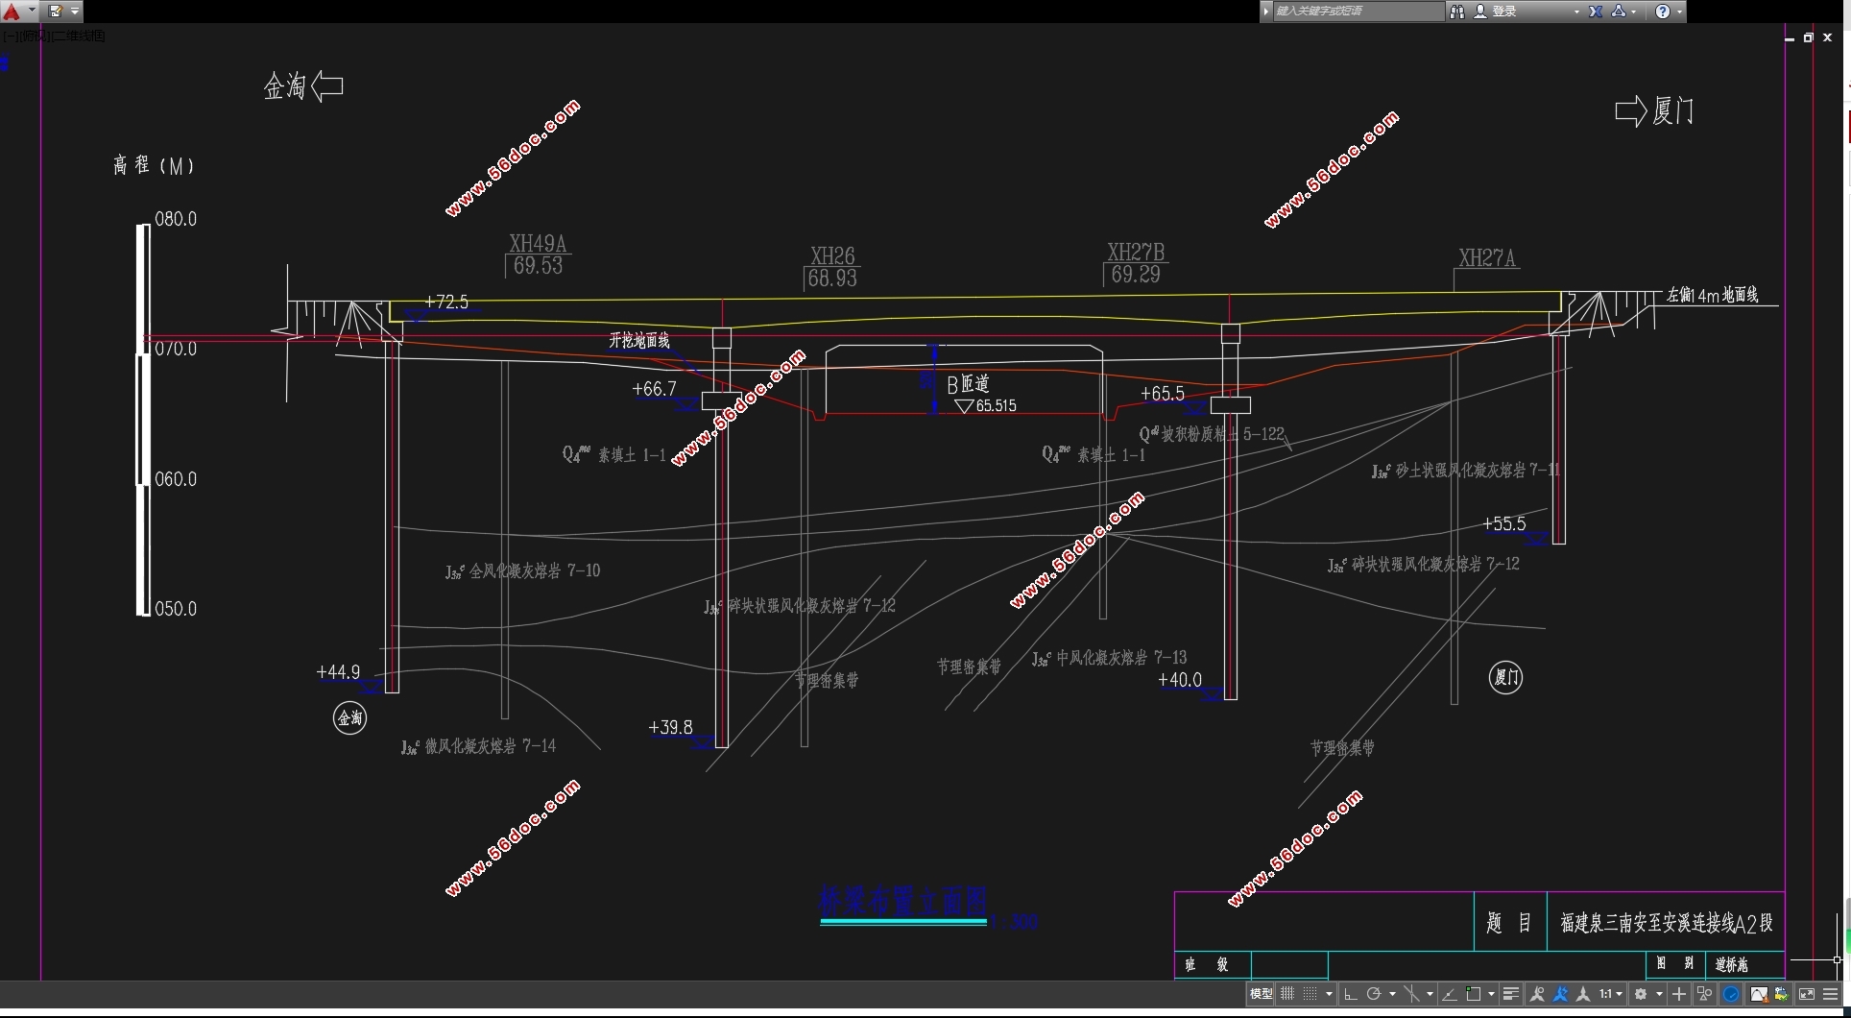Click the +66.7 elevation text
Screen dimensions: 1851x1018
[654, 389]
